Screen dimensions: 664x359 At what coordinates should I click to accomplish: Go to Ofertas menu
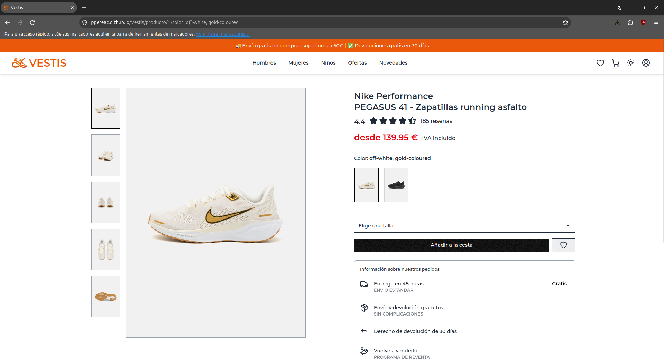pyautogui.click(x=357, y=63)
